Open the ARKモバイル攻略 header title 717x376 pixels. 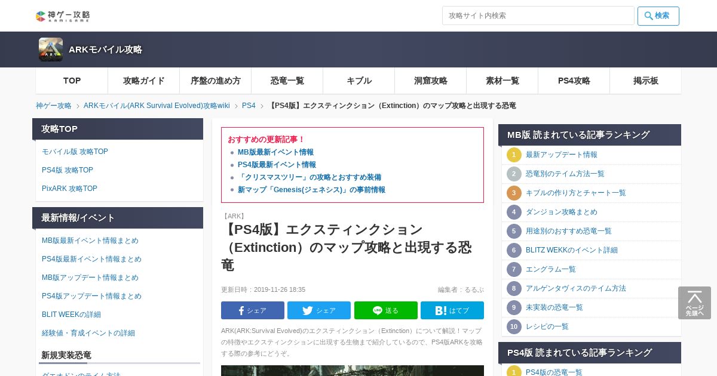105,50
